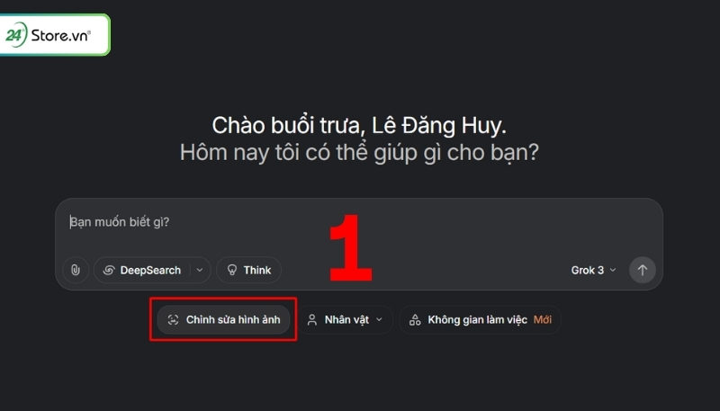Click the image edit icon beside Chỉnh sửa hình ảnh
The image size is (720, 411).
173,320
